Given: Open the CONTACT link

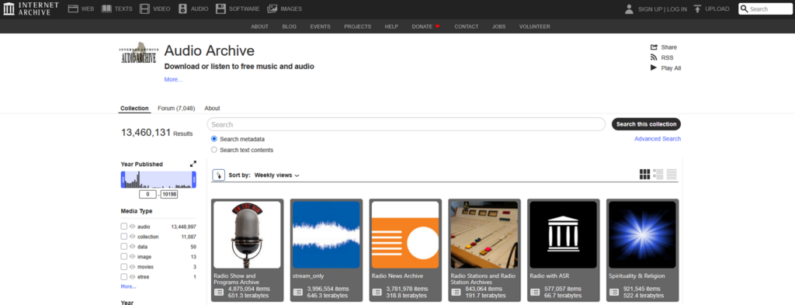Looking at the screenshot, I should pyautogui.click(x=466, y=27).
